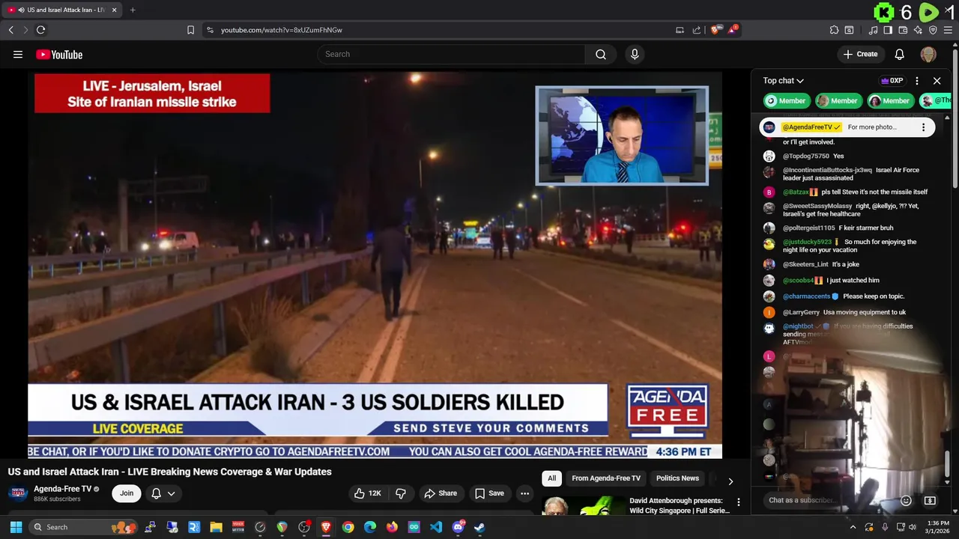Go back to the previous page
Screen dimensions: 959x539
coord(10,30)
